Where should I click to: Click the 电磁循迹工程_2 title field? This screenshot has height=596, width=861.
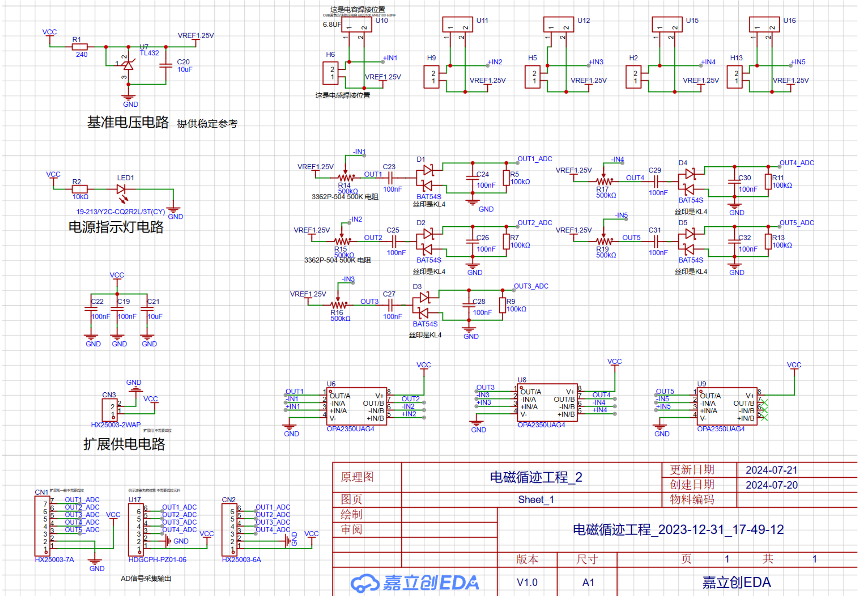pos(536,478)
